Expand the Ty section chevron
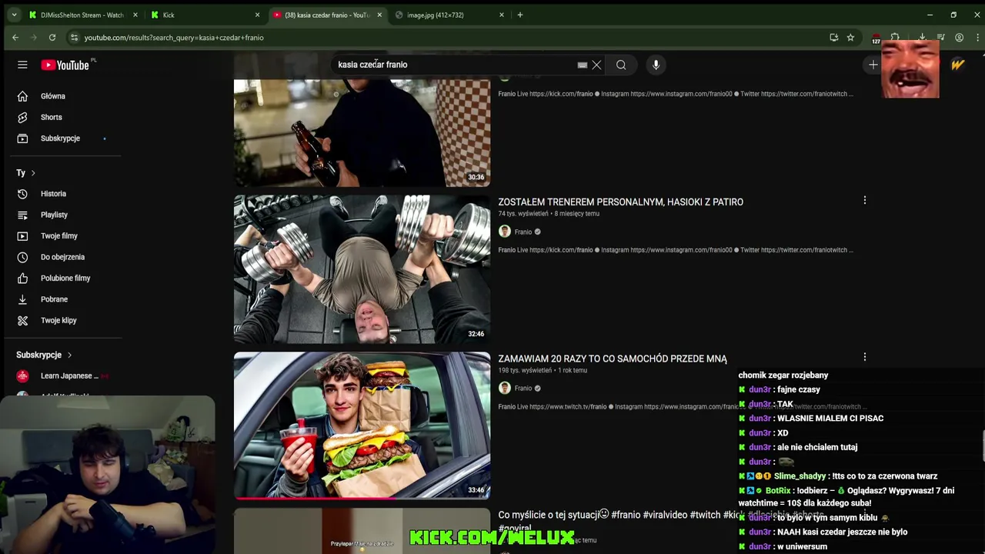 [33, 173]
